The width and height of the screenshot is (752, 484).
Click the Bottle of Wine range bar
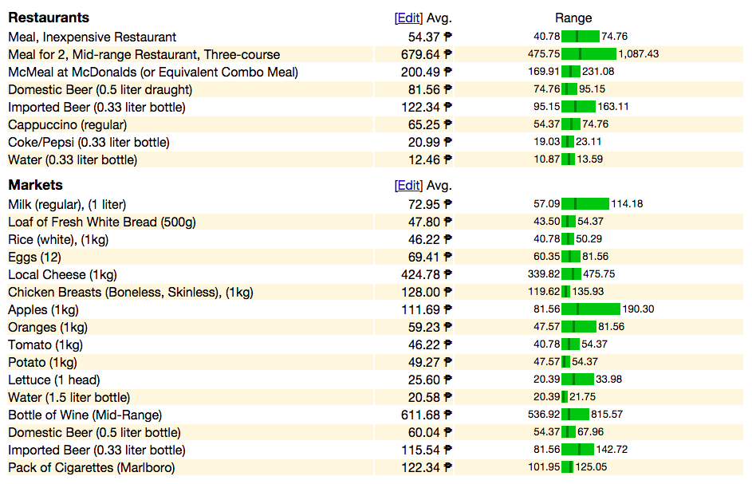[x=576, y=414]
